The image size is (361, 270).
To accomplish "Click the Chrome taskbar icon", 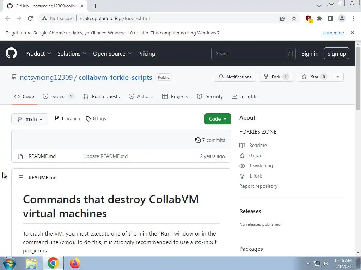I will click(x=53, y=263).
